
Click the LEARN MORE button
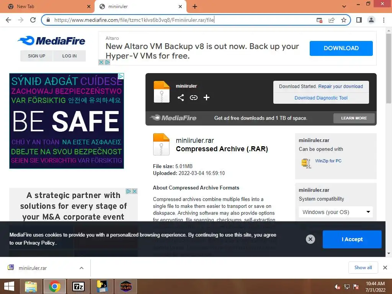(x=354, y=118)
